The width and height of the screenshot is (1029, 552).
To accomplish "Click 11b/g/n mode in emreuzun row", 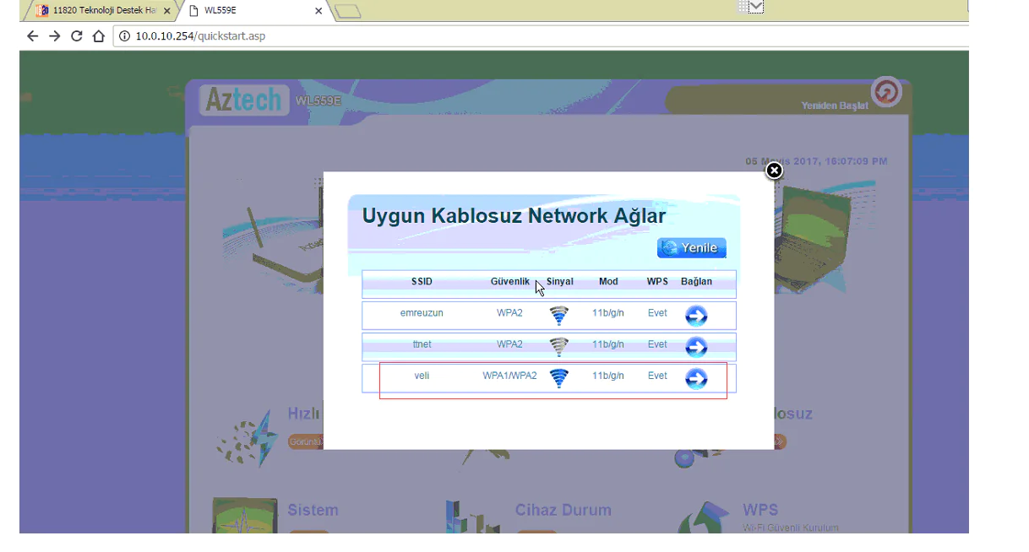I will click(608, 313).
